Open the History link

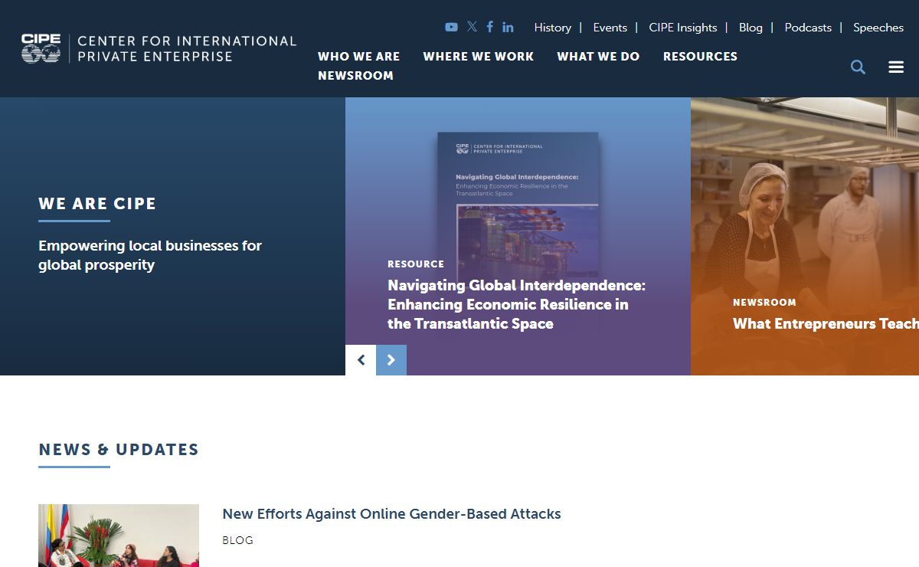[553, 28]
